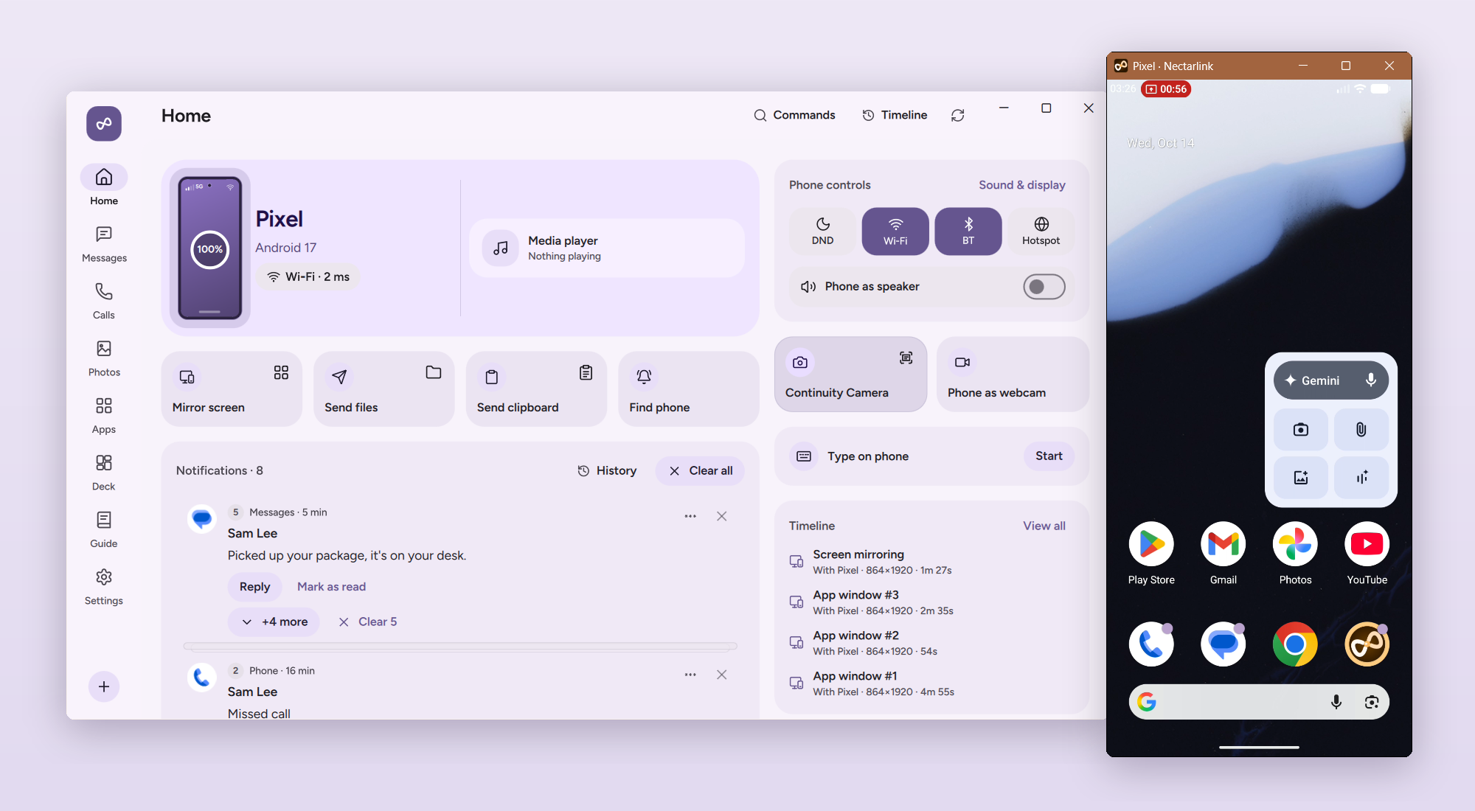Toggle phone Bluetooth (BT)

968,232
